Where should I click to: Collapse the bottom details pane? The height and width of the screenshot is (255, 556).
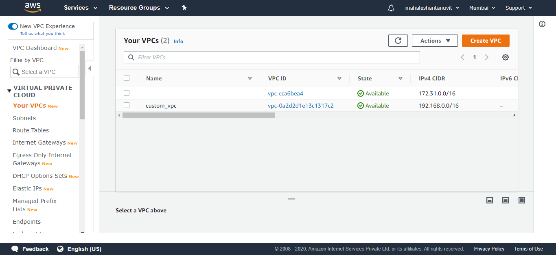[489, 200]
